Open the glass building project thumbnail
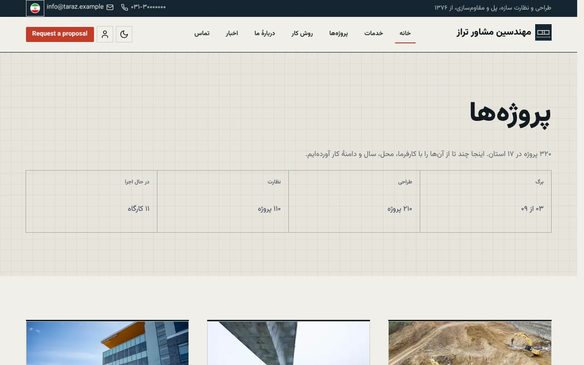The width and height of the screenshot is (584, 365). (x=107, y=343)
